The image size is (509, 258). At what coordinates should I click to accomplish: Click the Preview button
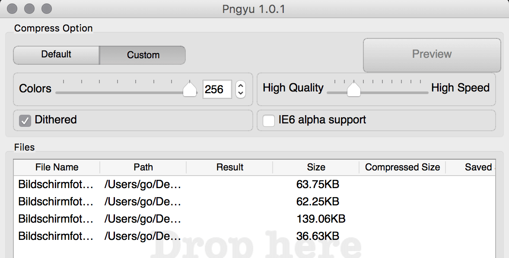pyautogui.click(x=432, y=54)
